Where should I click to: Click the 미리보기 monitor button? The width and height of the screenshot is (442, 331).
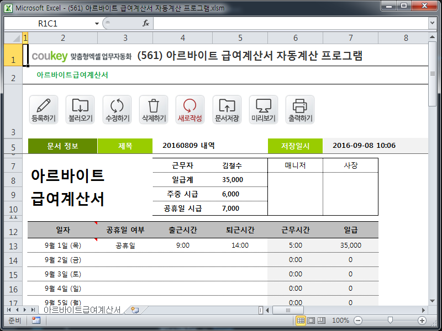point(264,110)
